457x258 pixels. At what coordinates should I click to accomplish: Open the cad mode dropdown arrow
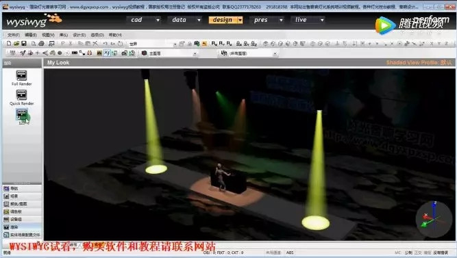click(x=158, y=20)
